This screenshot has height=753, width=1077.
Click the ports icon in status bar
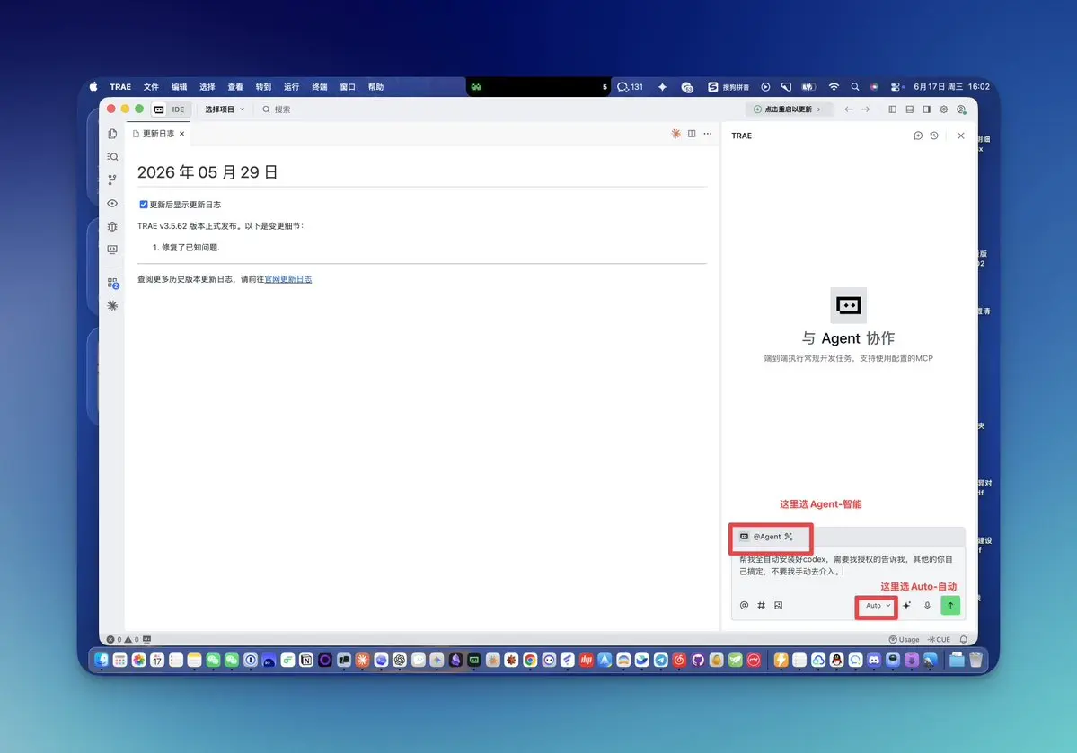[x=147, y=640]
